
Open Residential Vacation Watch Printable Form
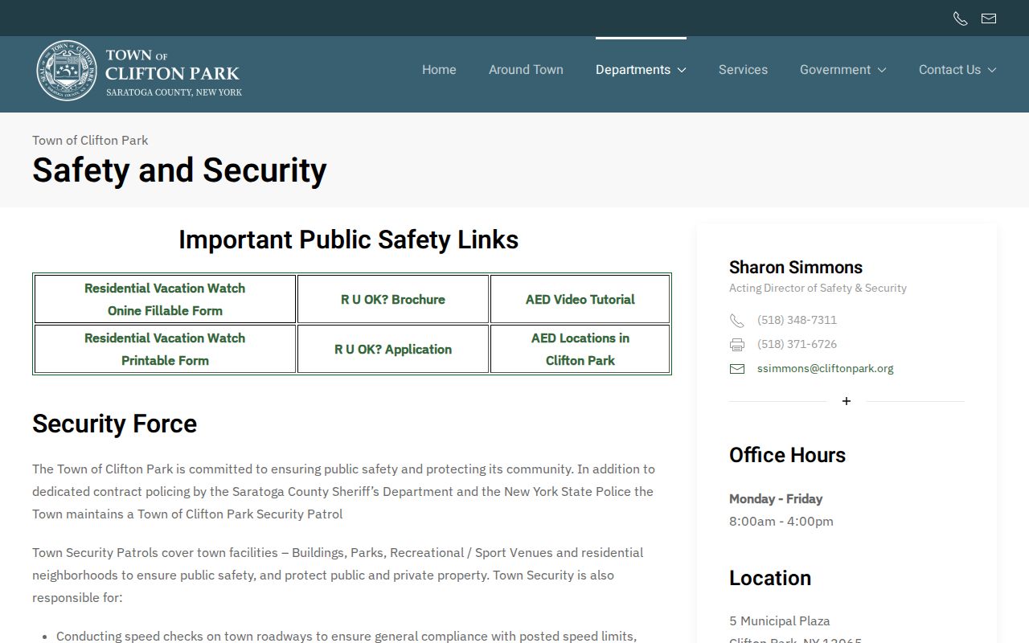pos(165,349)
